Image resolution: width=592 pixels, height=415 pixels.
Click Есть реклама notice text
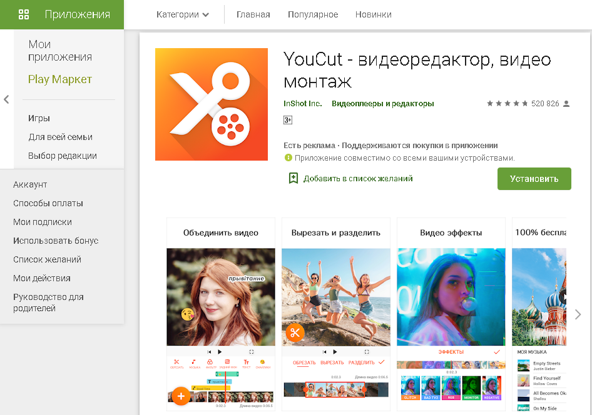(309, 146)
